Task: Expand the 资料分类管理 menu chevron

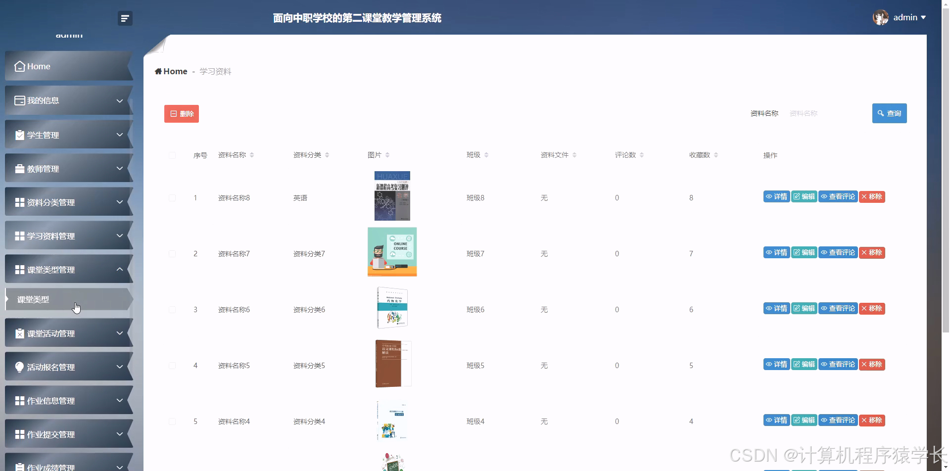Action: coord(120,202)
